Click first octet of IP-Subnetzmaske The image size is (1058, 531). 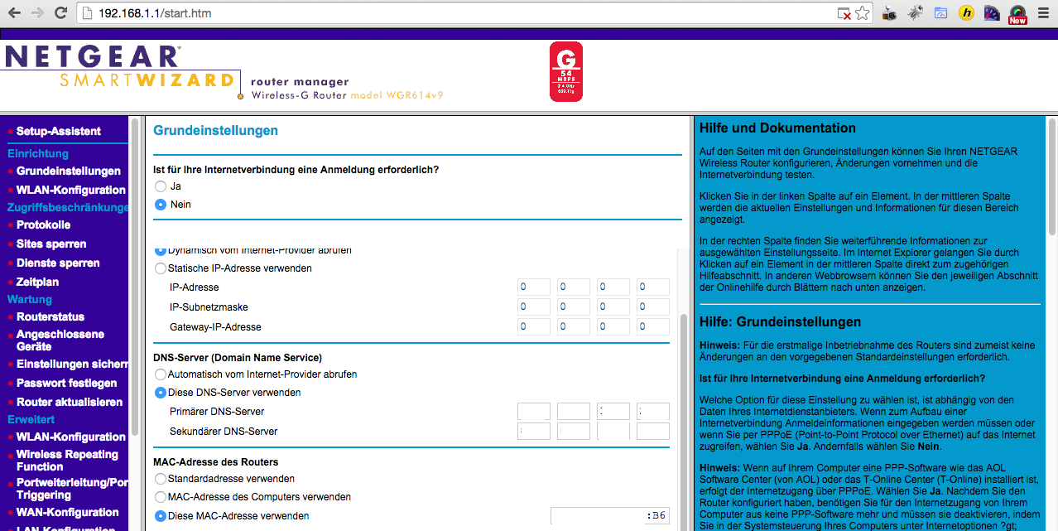pos(534,307)
